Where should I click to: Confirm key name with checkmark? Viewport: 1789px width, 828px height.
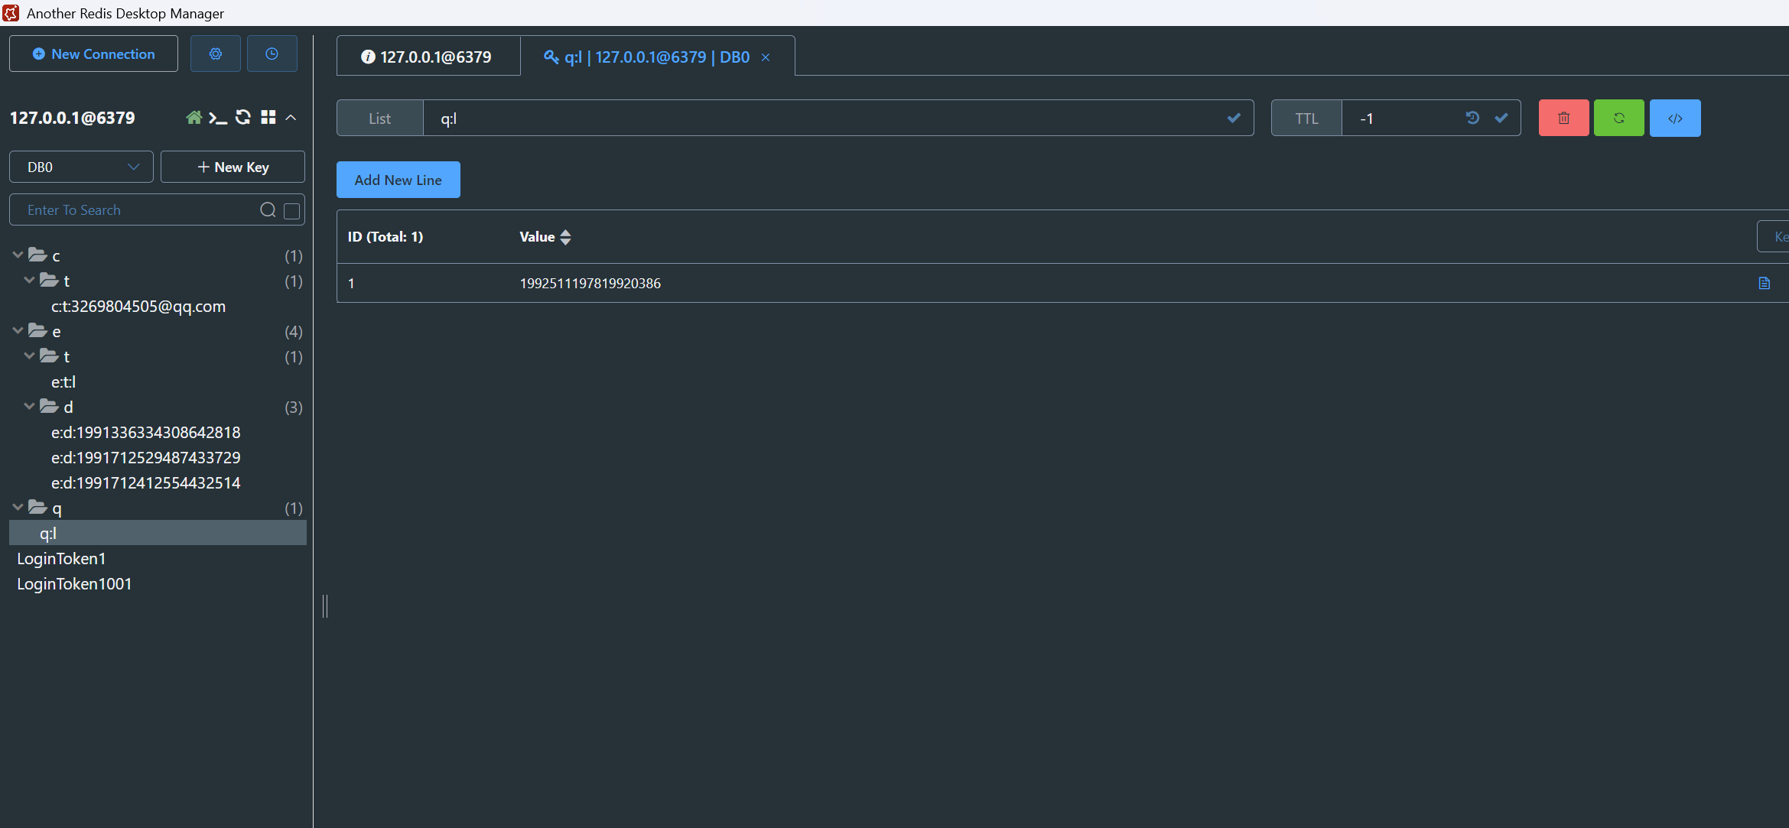(1233, 118)
